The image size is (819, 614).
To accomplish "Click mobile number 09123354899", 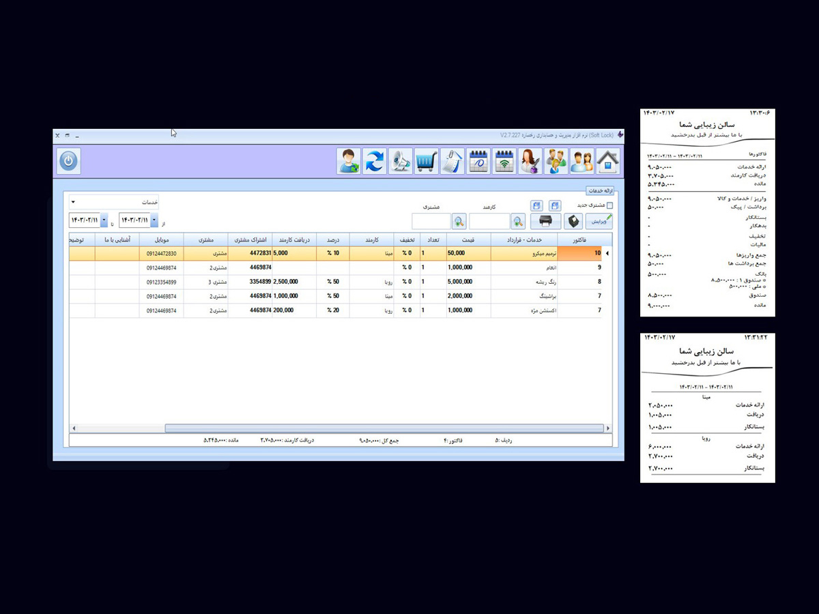I will pos(162,282).
